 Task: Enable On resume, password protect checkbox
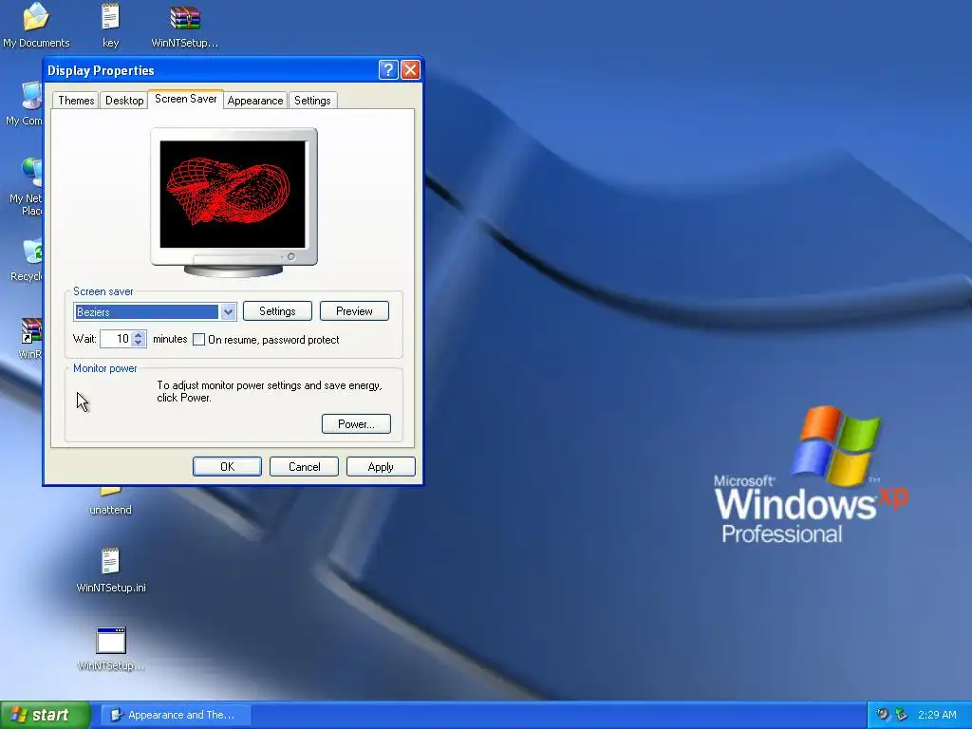pos(198,340)
